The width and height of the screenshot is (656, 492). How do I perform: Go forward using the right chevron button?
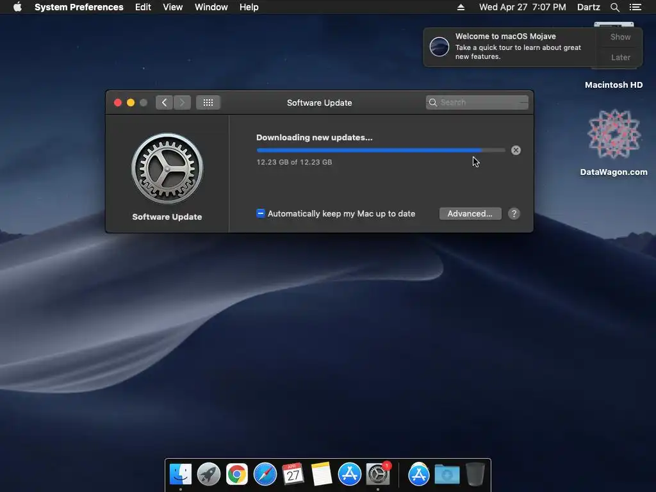[x=183, y=102]
